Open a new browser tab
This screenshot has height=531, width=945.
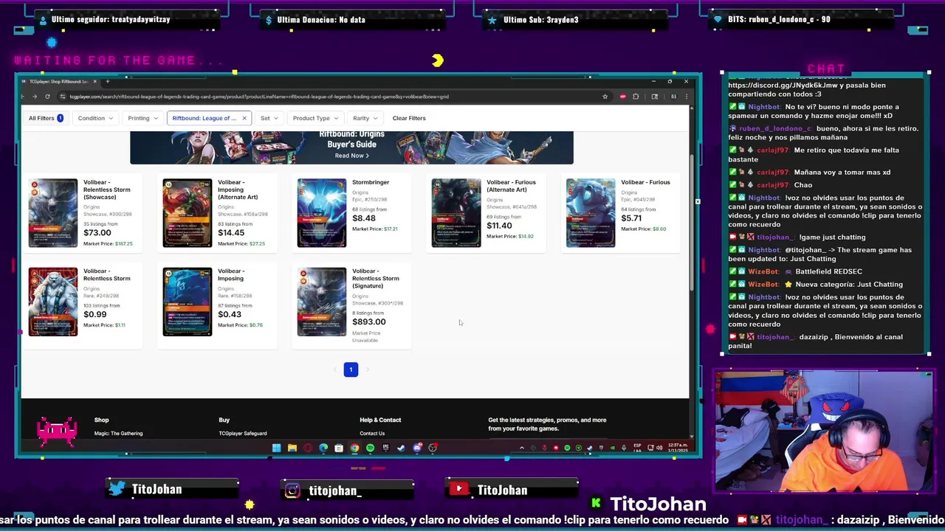(x=108, y=81)
